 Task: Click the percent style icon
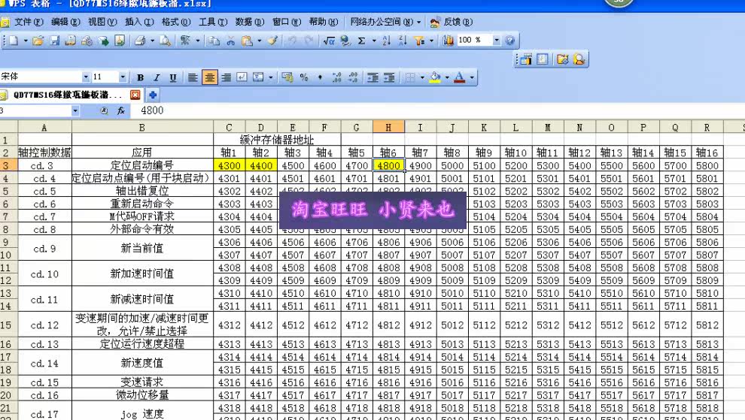click(x=304, y=77)
